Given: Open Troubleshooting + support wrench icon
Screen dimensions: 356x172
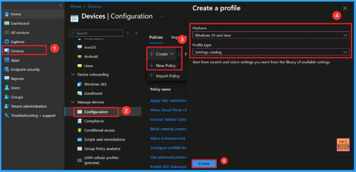Looking at the screenshot, I should pos(7,115).
